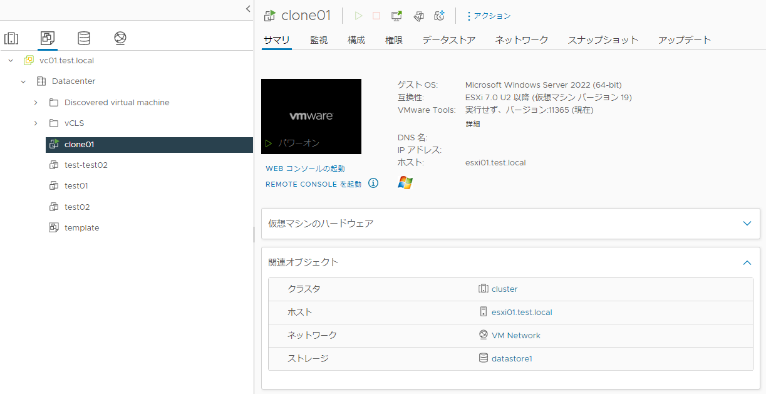
Task: Click the Power Off stop icon
Action: pyautogui.click(x=376, y=16)
